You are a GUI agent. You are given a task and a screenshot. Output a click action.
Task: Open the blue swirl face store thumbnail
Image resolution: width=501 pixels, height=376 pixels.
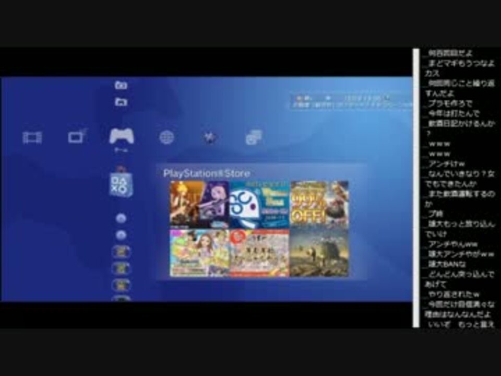coord(259,204)
